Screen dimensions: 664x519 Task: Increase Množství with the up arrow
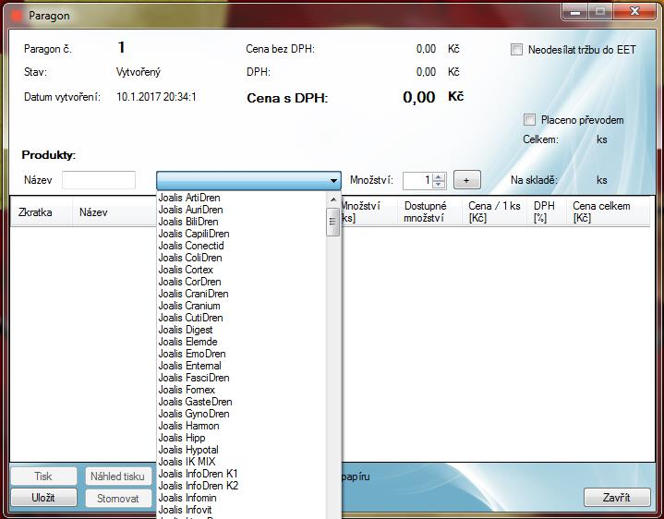pyautogui.click(x=439, y=176)
